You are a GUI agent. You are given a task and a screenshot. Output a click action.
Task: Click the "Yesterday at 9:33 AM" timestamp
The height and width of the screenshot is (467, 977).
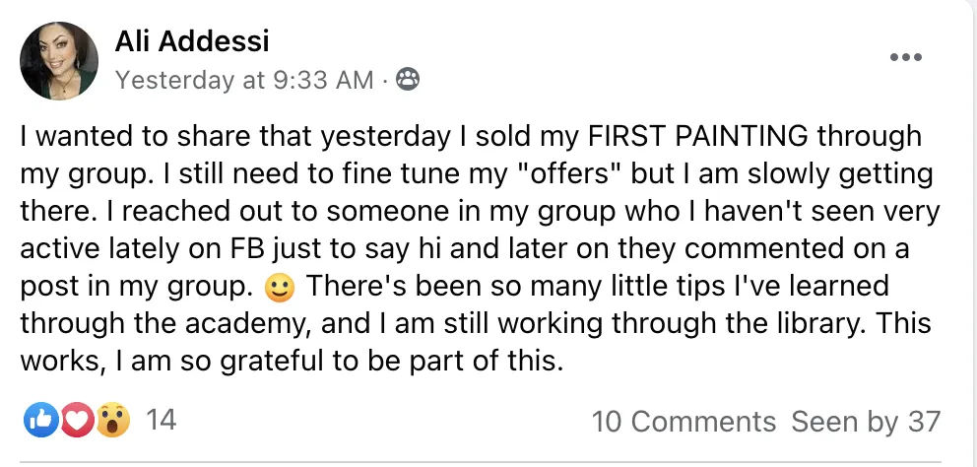[244, 80]
